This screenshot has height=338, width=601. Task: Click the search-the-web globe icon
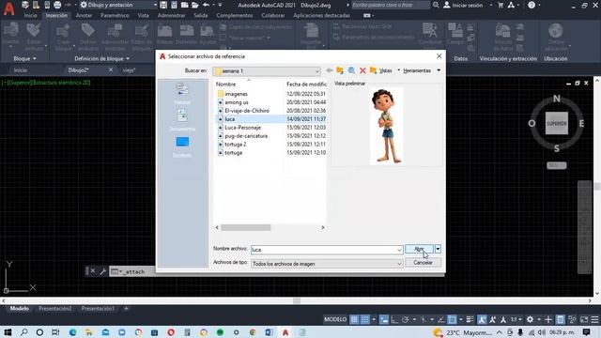[351, 70]
